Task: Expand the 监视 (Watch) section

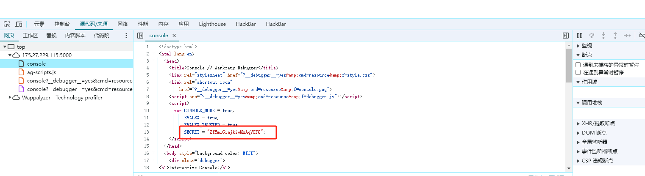Action: 578,46
